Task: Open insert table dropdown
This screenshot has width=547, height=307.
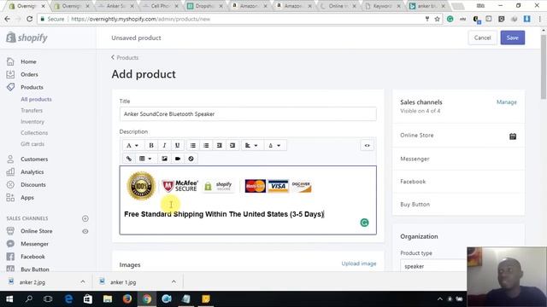Action: (x=145, y=159)
